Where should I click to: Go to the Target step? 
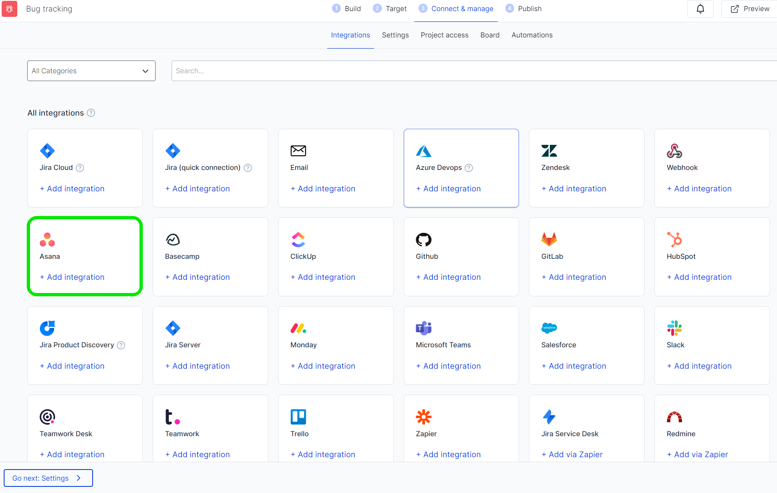point(390,9)
